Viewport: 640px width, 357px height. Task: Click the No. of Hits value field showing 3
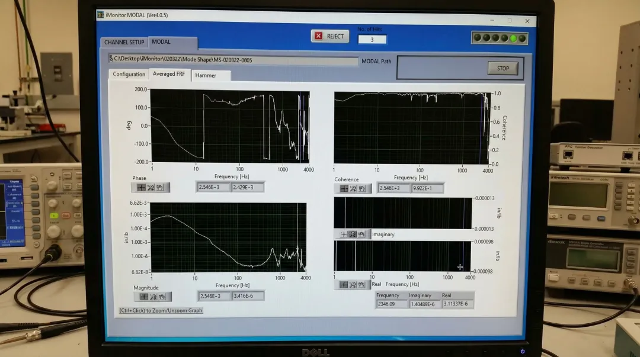pos(371,39)
